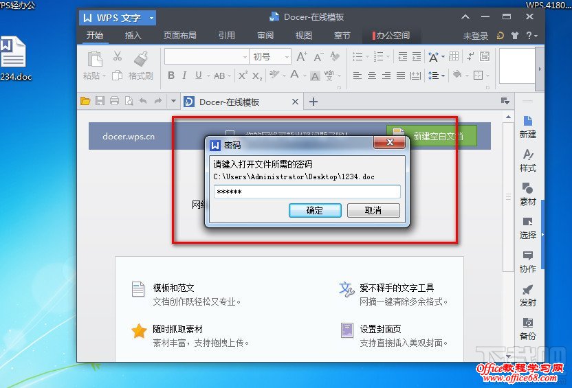572x388 pixels.
Task: Open the 样式 sidebar panel
Action: point(527,160)
